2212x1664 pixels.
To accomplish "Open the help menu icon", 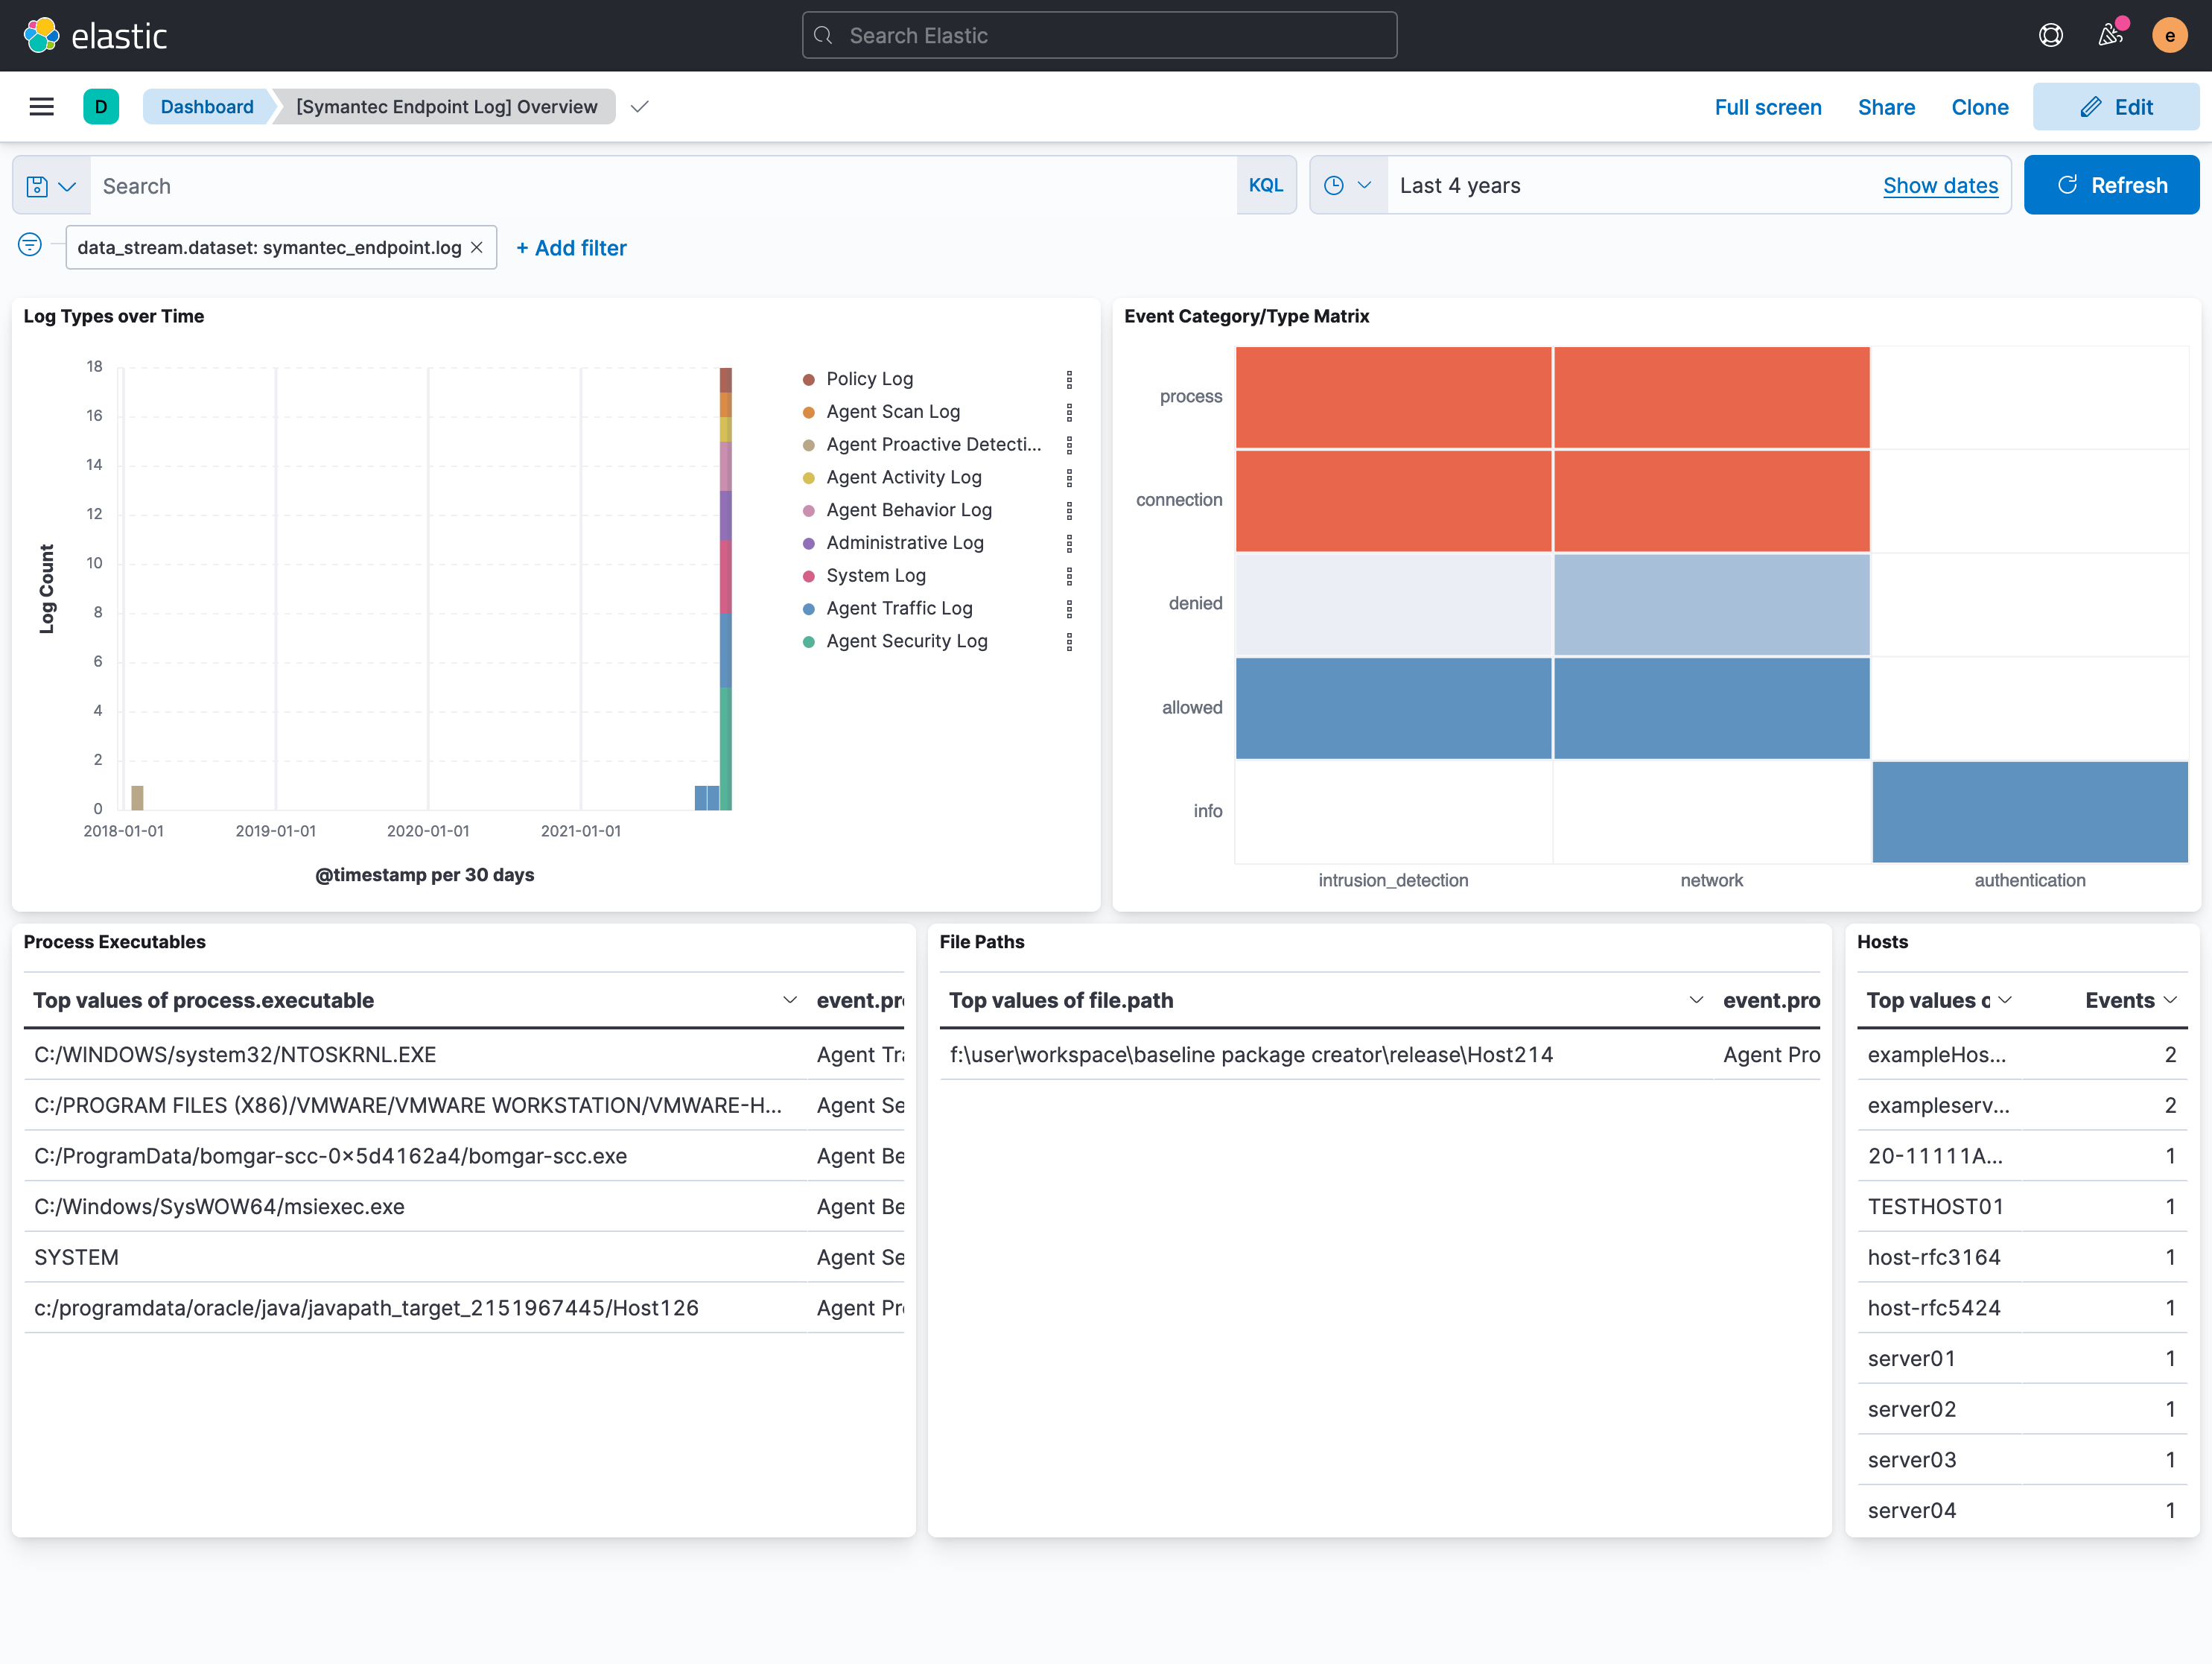I will [2050, 36].
